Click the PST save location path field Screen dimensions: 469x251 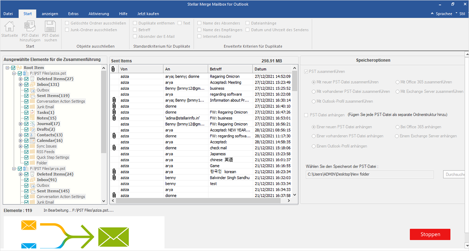click(370, 174)
